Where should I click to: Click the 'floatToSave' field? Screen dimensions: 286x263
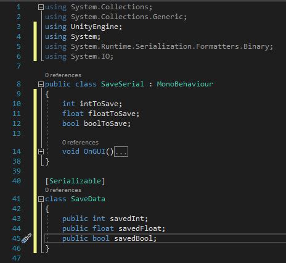click(x=112, y=114)
